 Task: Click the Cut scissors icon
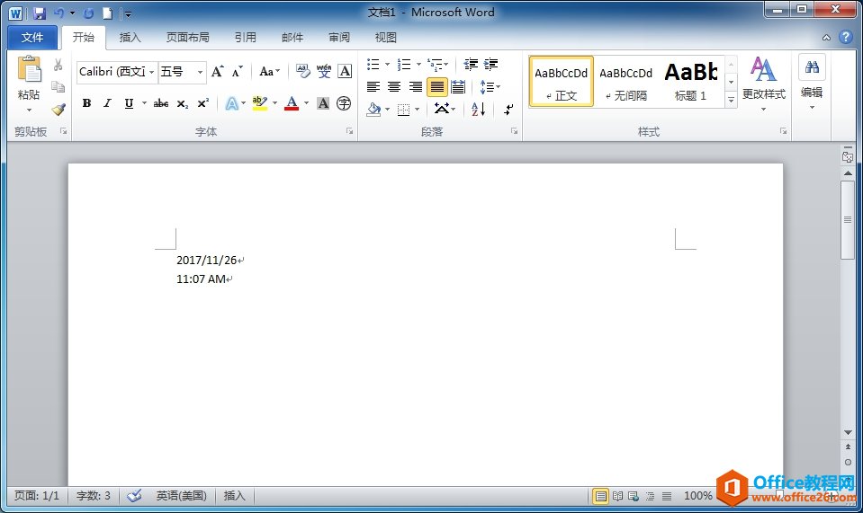click(x=58, y=66)
